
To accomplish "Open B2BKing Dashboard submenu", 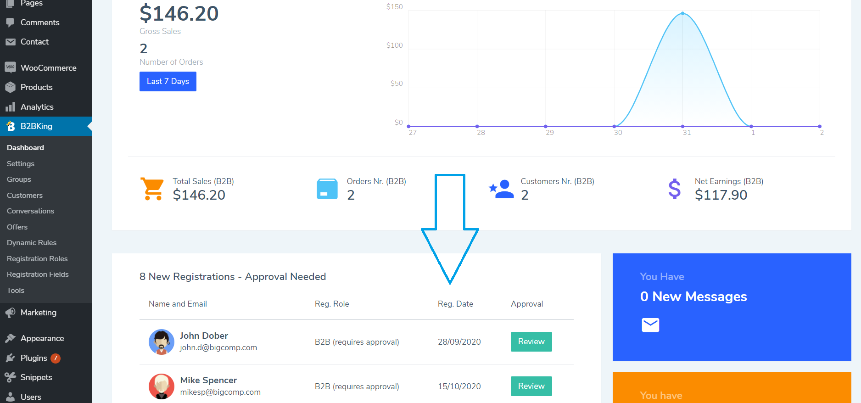I will coord(25,148).
